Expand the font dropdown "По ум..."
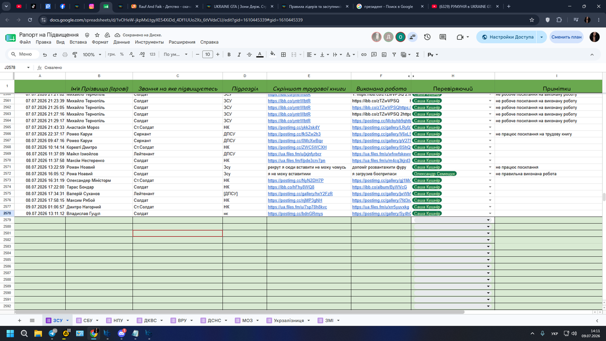 pyautogui.click(x=179, y=54)
